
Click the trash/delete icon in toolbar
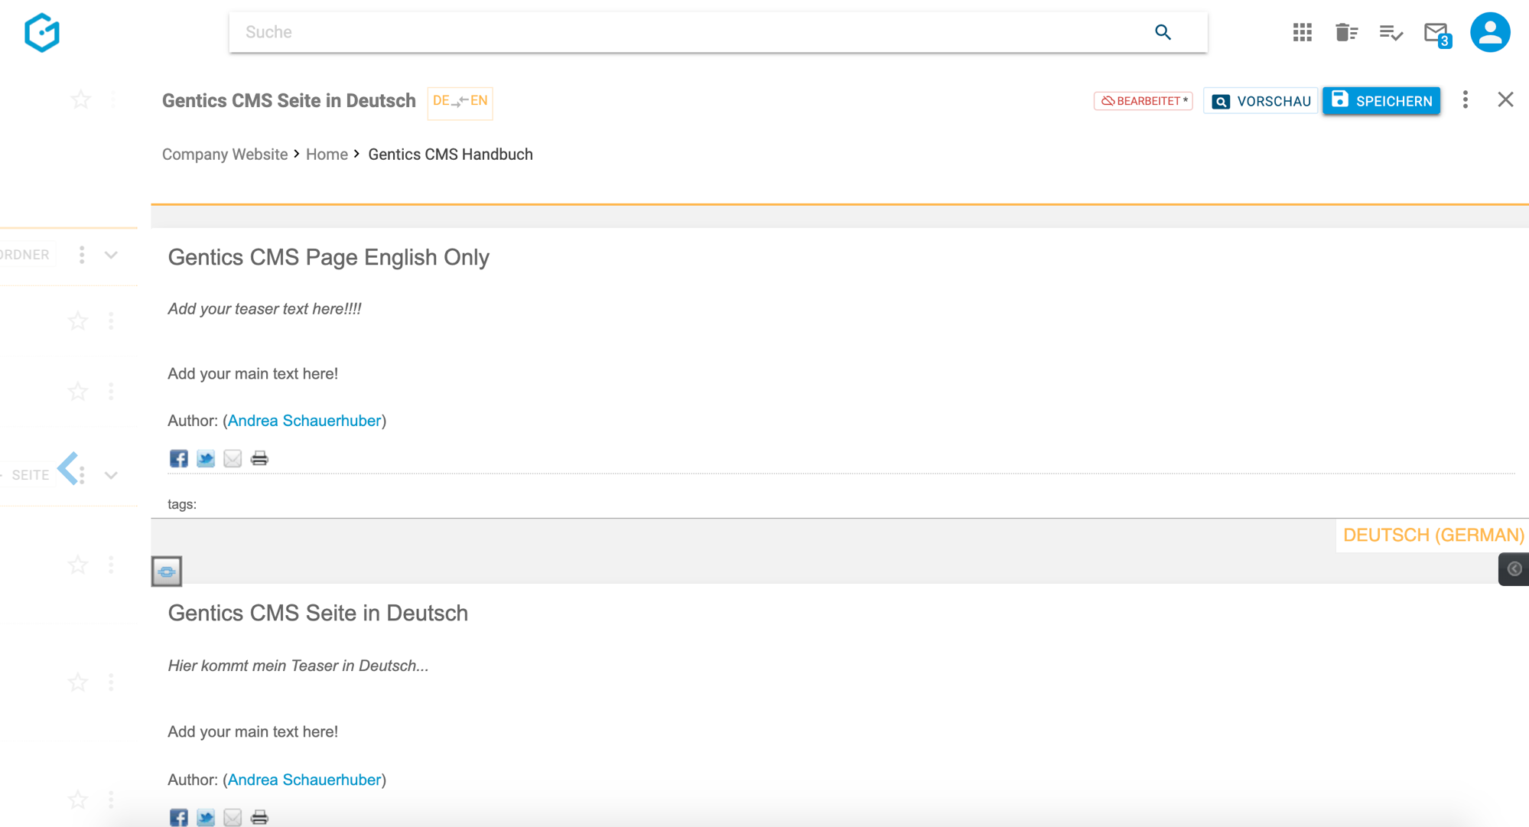point(1345,33)
